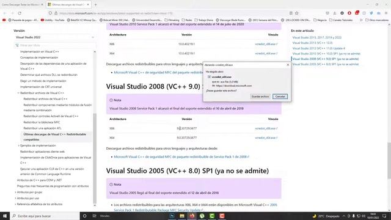391x220 pixels.
Task: Go forward with the browser forward arrow
Action: (12, 13)
